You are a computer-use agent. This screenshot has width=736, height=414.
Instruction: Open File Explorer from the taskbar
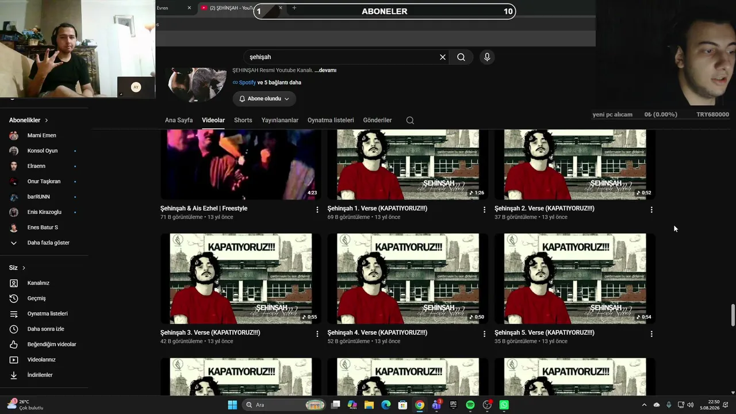[x=369, y=405]
